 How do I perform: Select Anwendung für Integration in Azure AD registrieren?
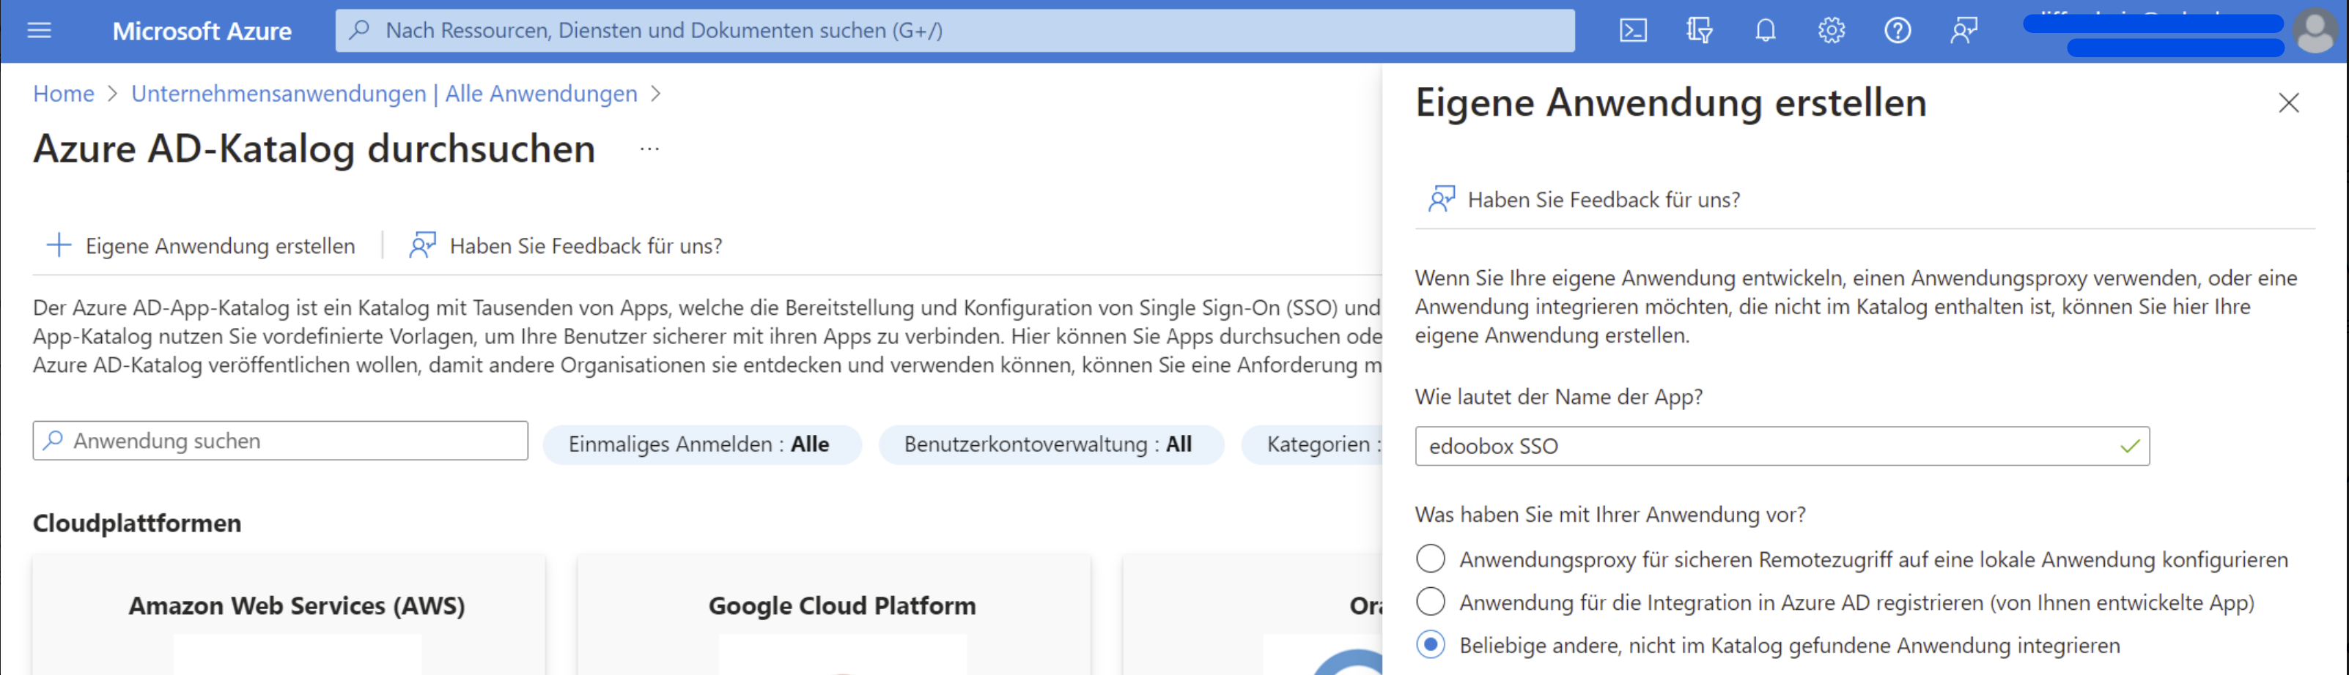[1431, 601]
